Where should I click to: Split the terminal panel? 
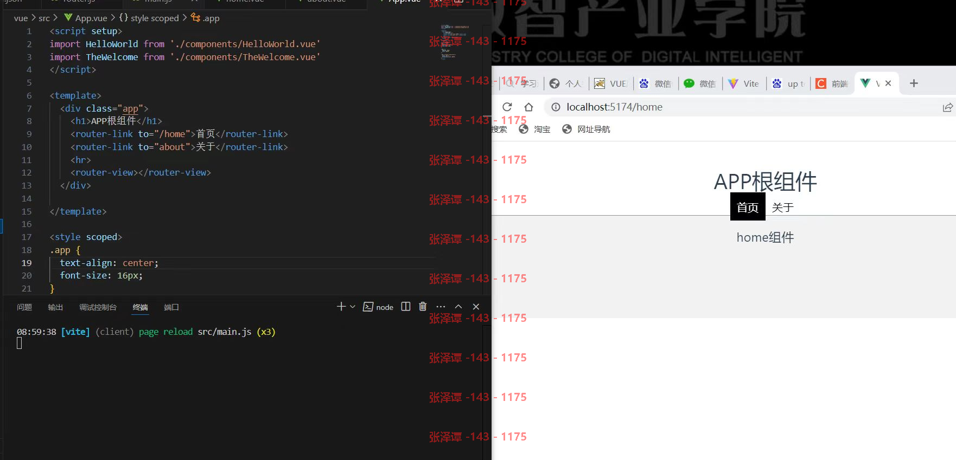click(x=406, y=307)
